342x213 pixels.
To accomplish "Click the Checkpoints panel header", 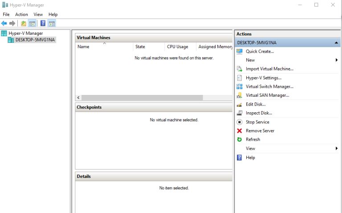I will (x=154, y=107).
